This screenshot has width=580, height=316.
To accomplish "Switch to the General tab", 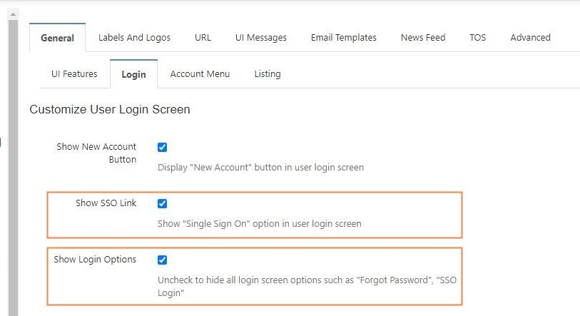I will click(x=57, y=38).
